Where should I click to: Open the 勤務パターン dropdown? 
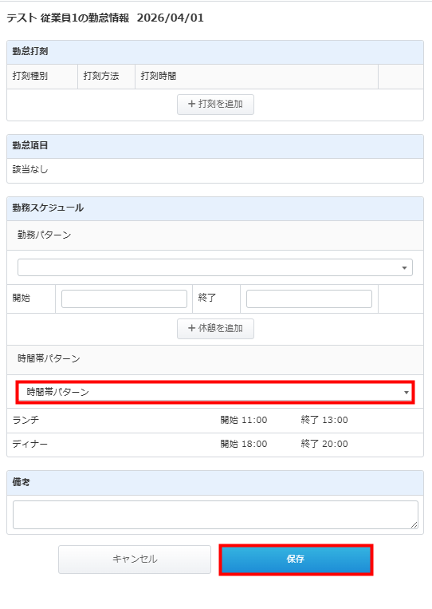[215, 267]
